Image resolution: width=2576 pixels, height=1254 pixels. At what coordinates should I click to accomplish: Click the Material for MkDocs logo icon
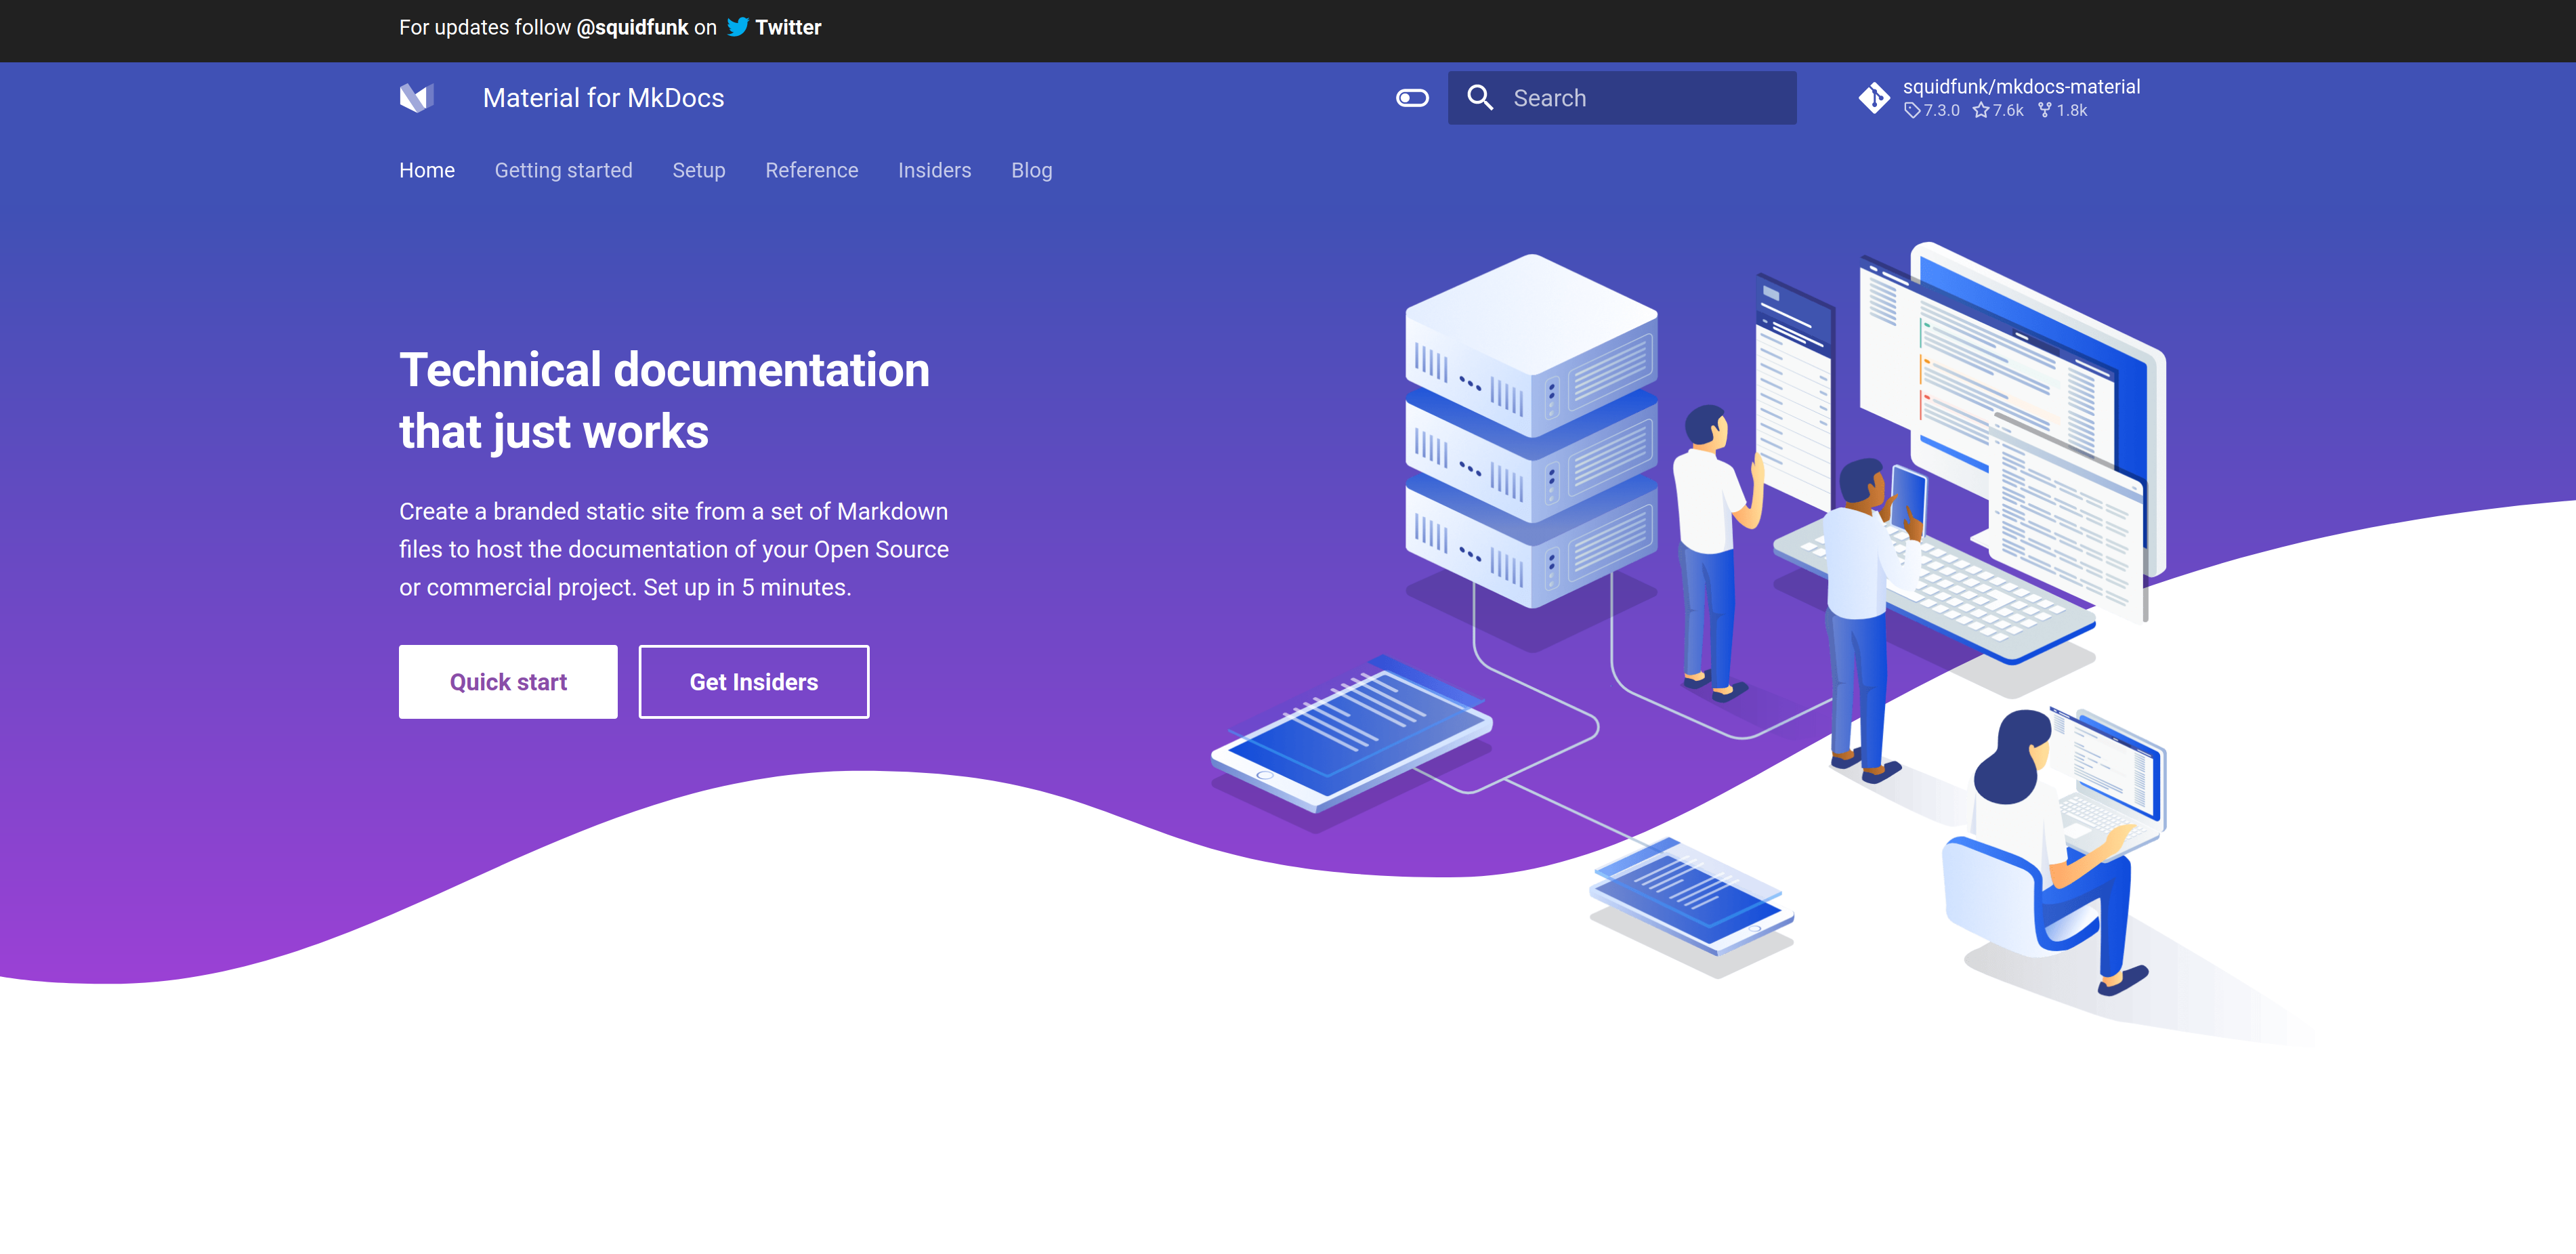coord(417,97)
